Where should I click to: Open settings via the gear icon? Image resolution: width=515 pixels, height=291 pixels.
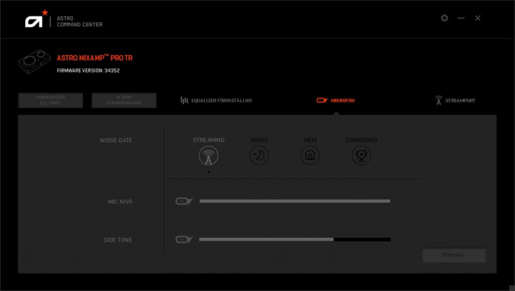[445, 18]
